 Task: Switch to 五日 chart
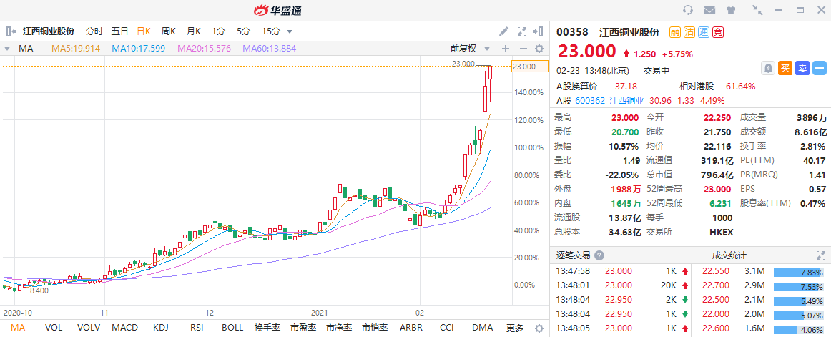119,31
